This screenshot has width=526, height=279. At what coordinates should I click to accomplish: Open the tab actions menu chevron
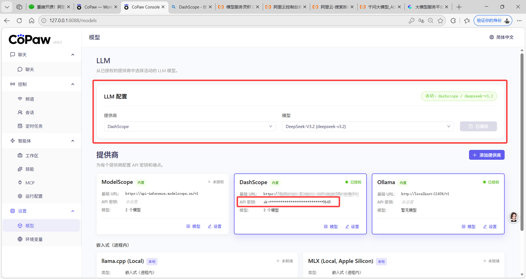point(7,7)
